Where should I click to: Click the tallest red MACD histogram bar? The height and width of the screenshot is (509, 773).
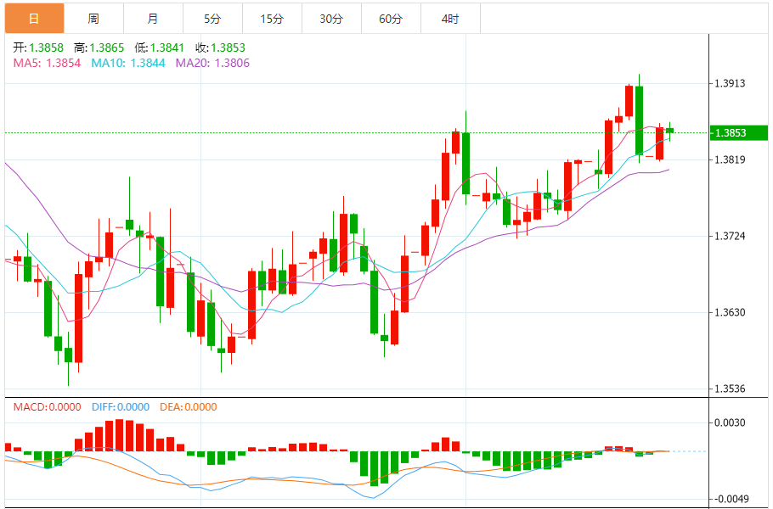(x=119, y=435)
